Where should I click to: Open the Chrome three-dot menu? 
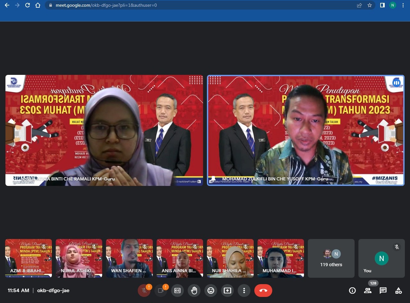click(403, 5)
